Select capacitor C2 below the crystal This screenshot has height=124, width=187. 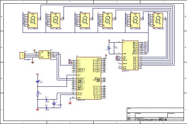(x=47, y=108)
